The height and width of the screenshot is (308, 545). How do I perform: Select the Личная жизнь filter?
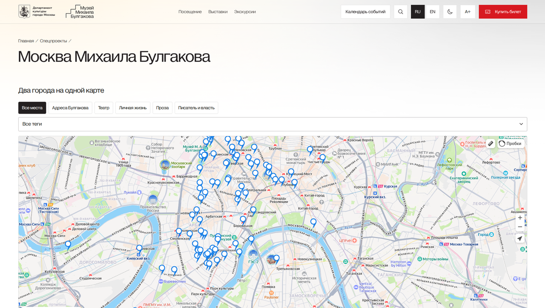tap(133, 108)
